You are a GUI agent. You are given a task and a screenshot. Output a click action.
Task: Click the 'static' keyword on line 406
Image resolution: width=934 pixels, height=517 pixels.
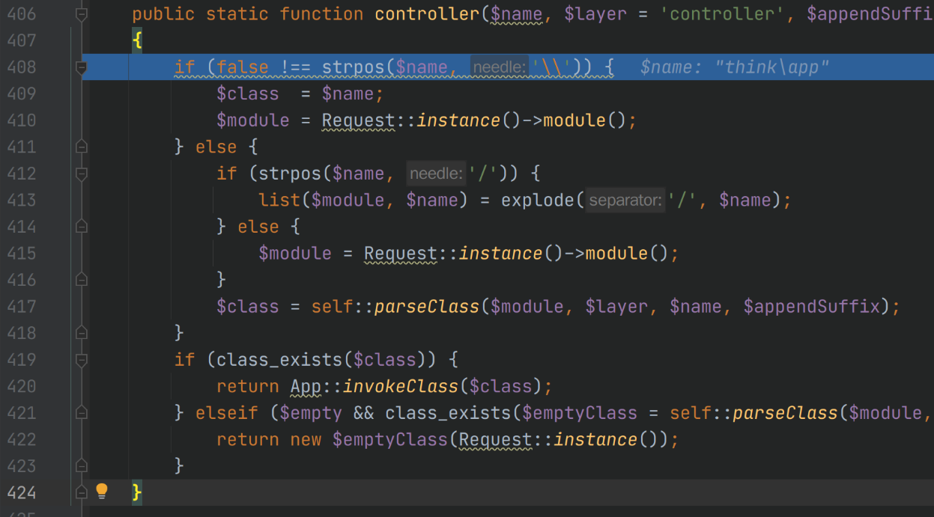tap(237, 14)
